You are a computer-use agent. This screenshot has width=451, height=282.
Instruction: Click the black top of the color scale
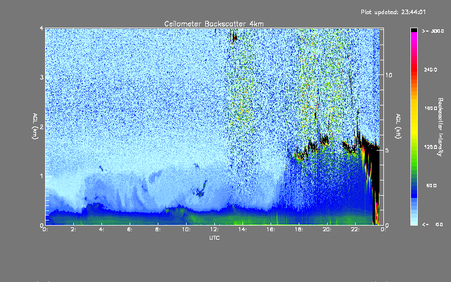coord(414,30)
